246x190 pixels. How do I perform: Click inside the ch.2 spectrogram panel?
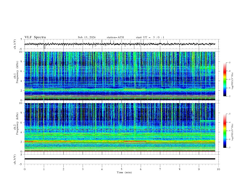[120, 127]
